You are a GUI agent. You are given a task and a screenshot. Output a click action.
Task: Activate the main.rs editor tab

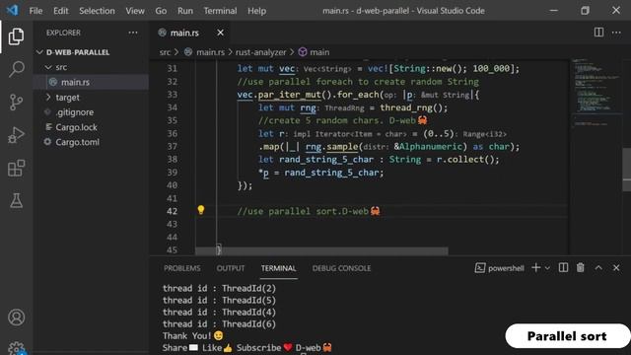(184, 33)
